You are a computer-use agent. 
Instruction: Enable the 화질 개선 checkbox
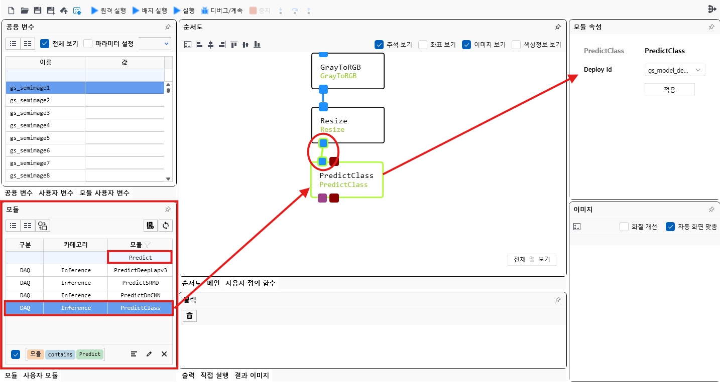[x=624, y=227]
